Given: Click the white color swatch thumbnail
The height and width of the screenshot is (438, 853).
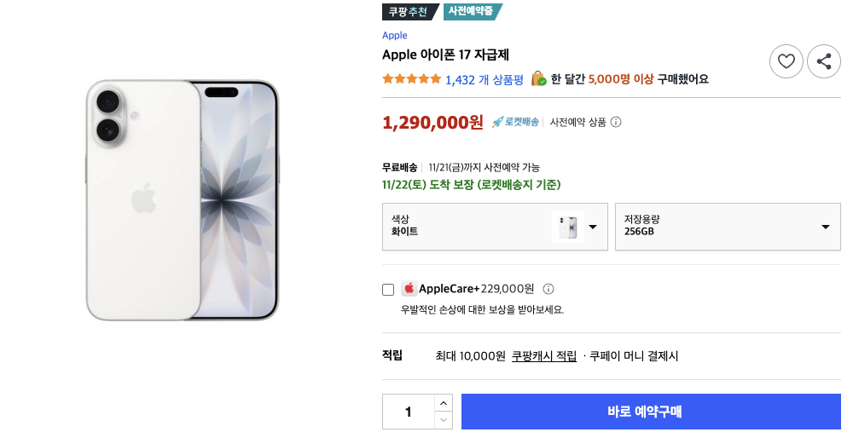Looking at the screenshot, I should tap(566, 227).
